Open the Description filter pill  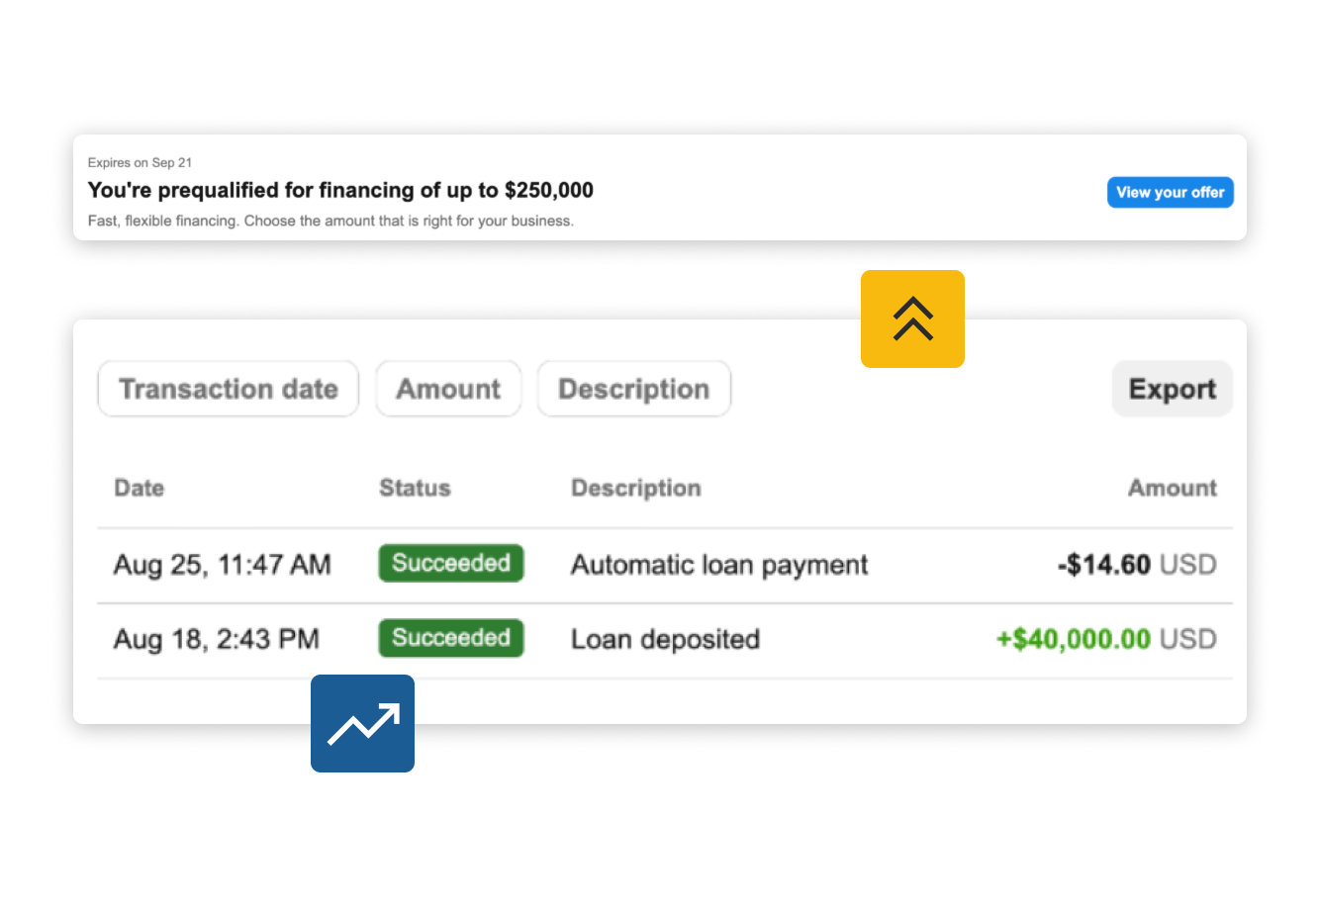pyautogui.click(x=634, y=389)
